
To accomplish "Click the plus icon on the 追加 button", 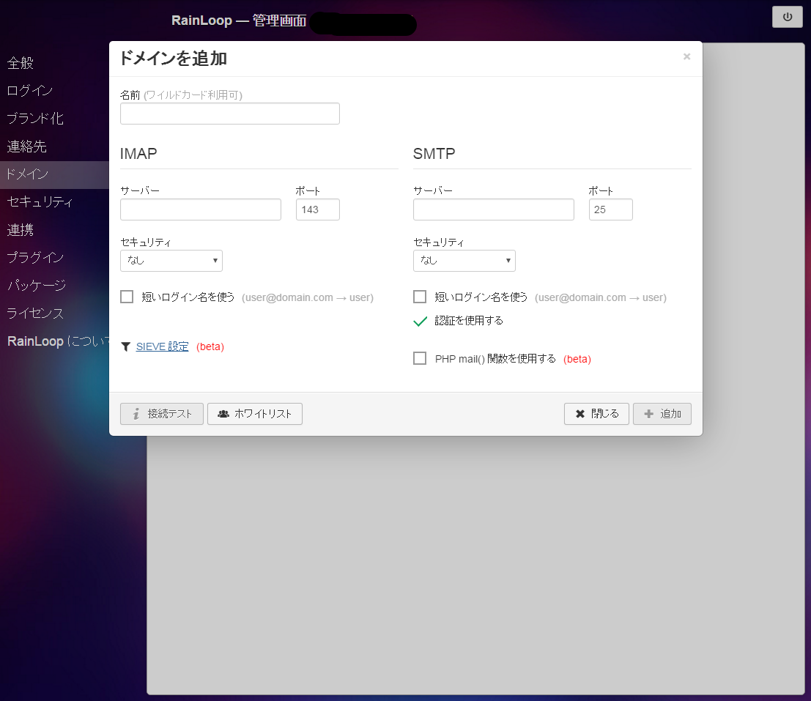I will (x=648, y=414).
